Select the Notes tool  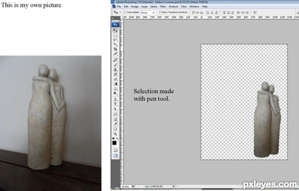click(116, 119)
